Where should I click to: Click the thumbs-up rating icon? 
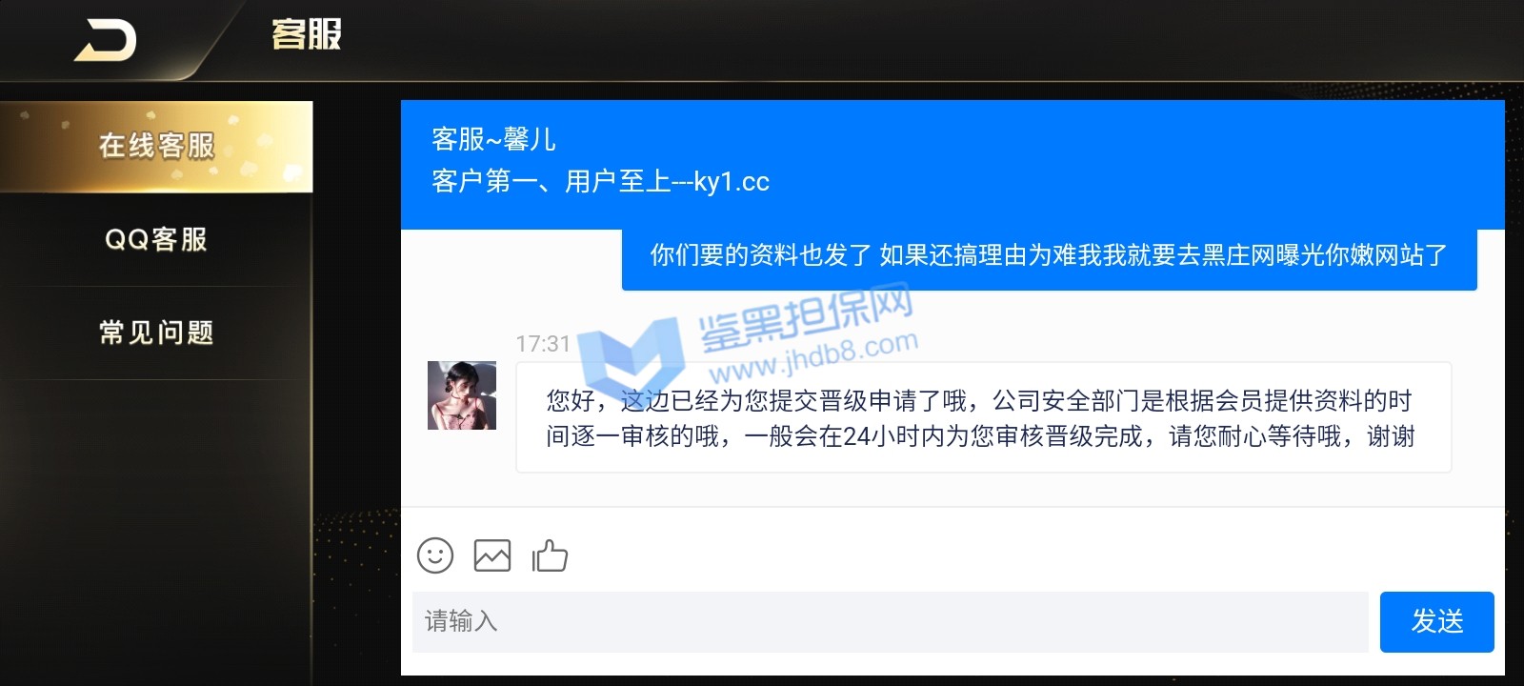click(550, 555)
